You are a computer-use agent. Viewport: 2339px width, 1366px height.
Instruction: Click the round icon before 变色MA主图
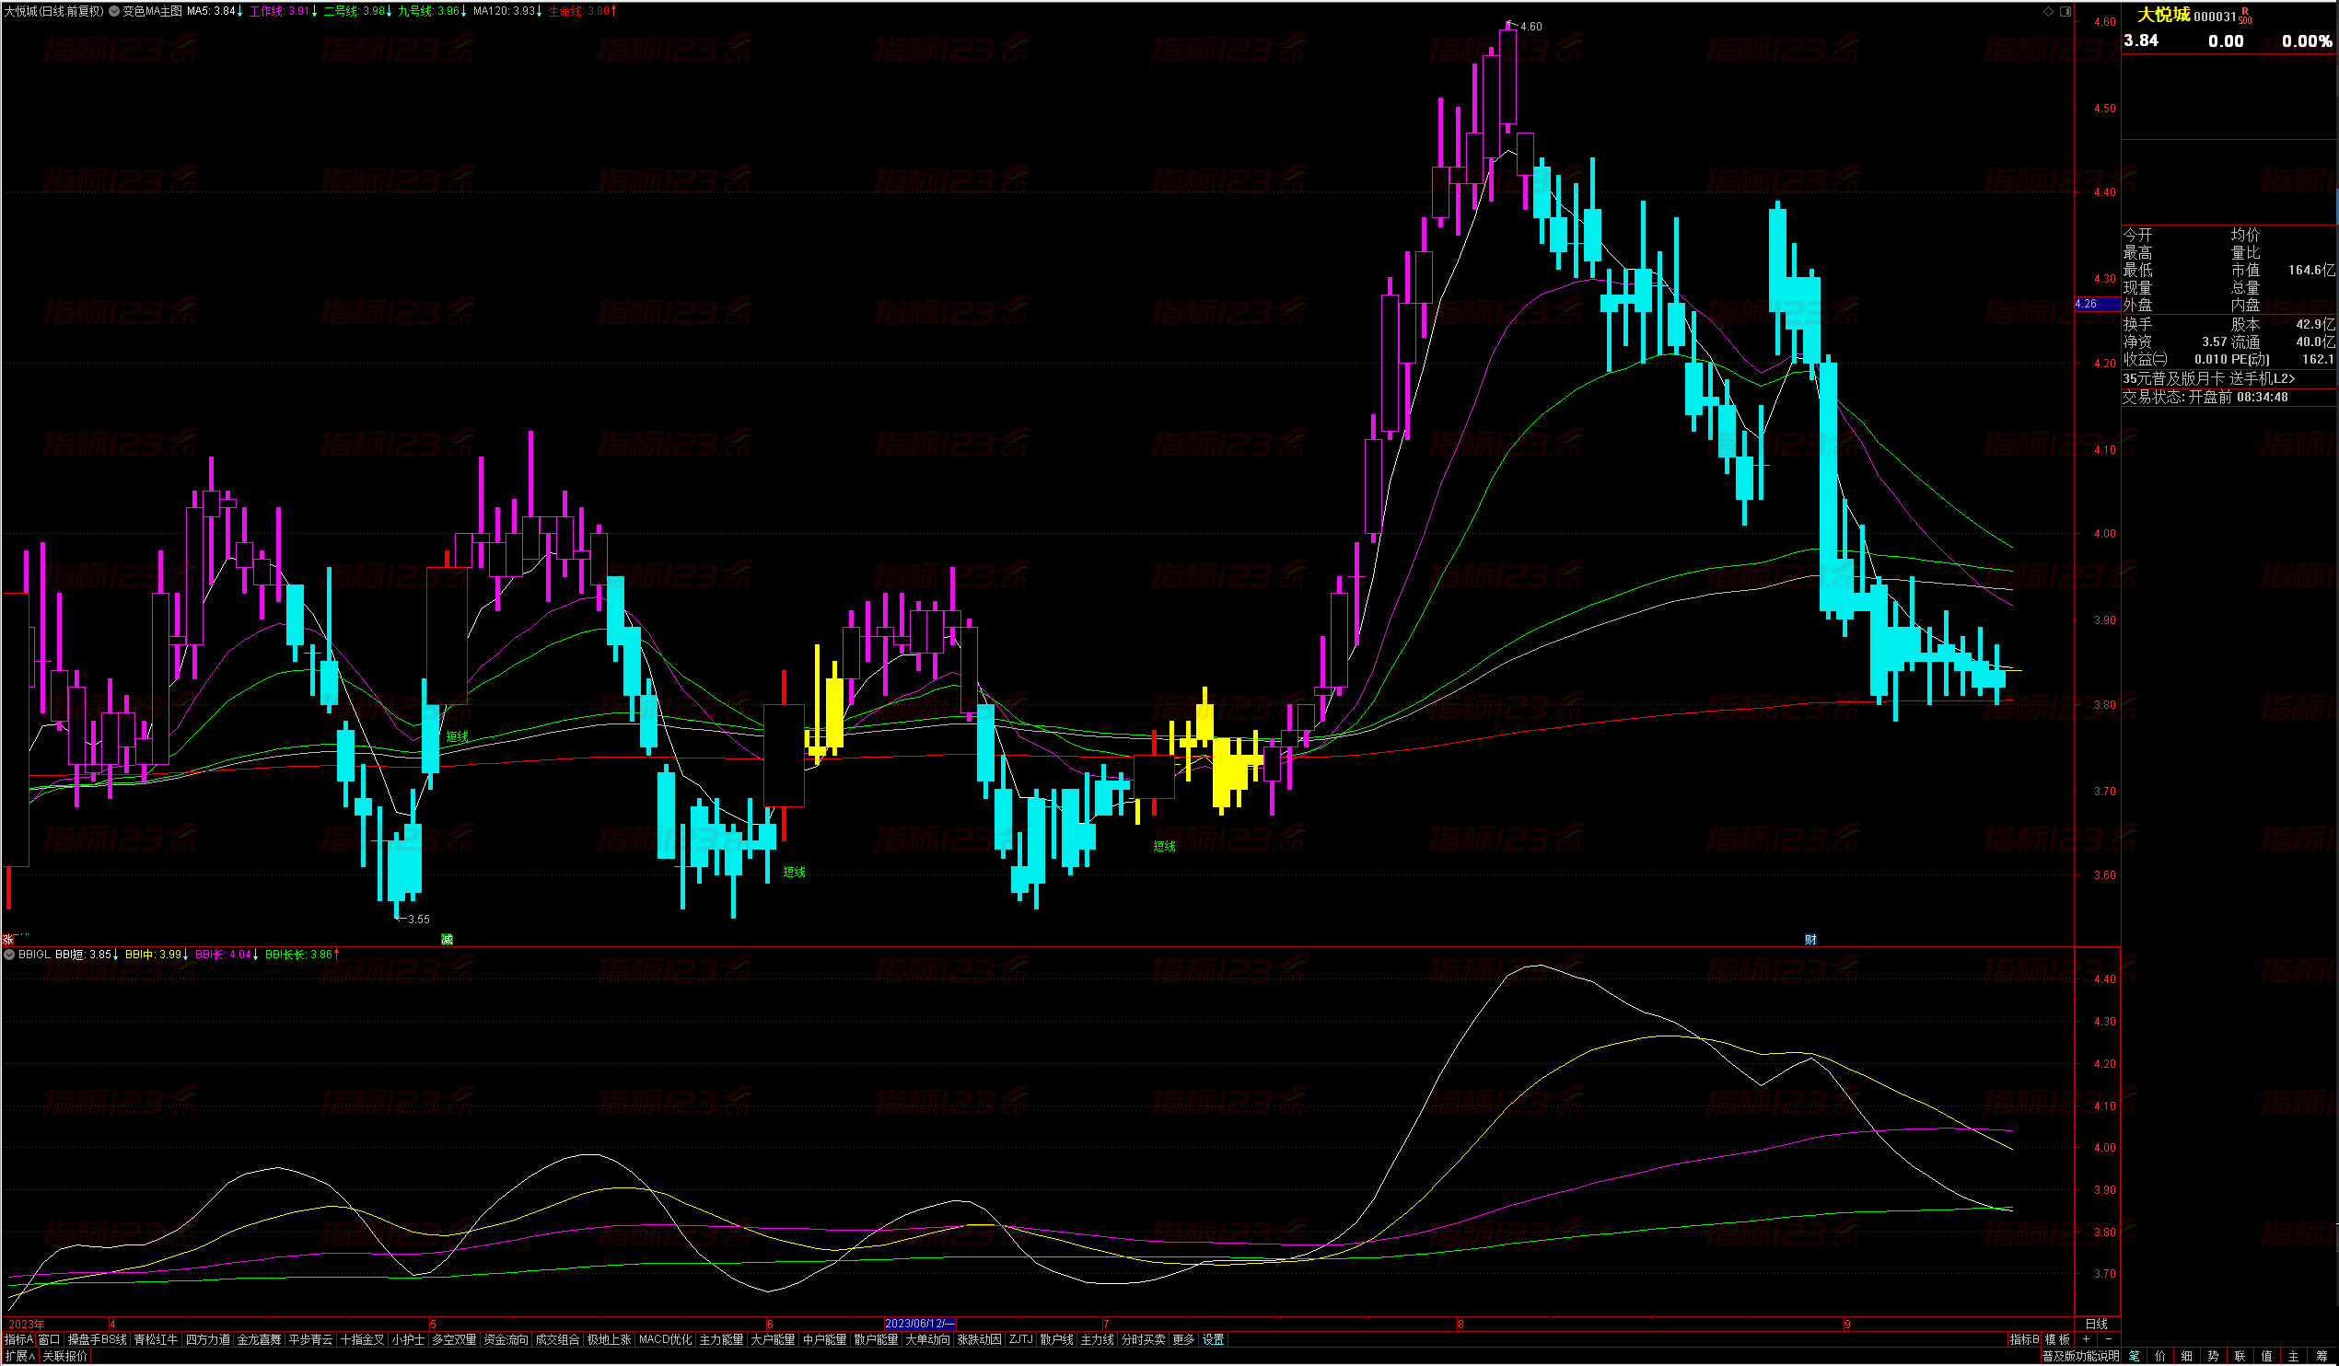coord(114,11)
